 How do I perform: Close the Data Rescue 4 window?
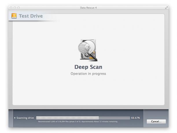pos(11,8)
